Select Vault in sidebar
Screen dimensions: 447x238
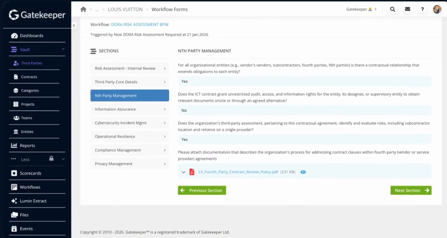click(x=25, y=50)
